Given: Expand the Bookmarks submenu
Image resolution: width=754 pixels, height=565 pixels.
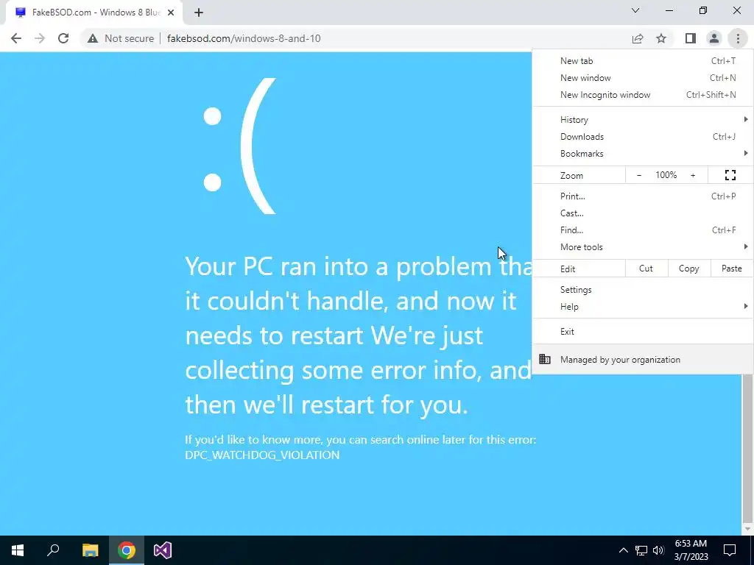Looking at the screenshot, I should pyautogui.click(x=643, y=154).
